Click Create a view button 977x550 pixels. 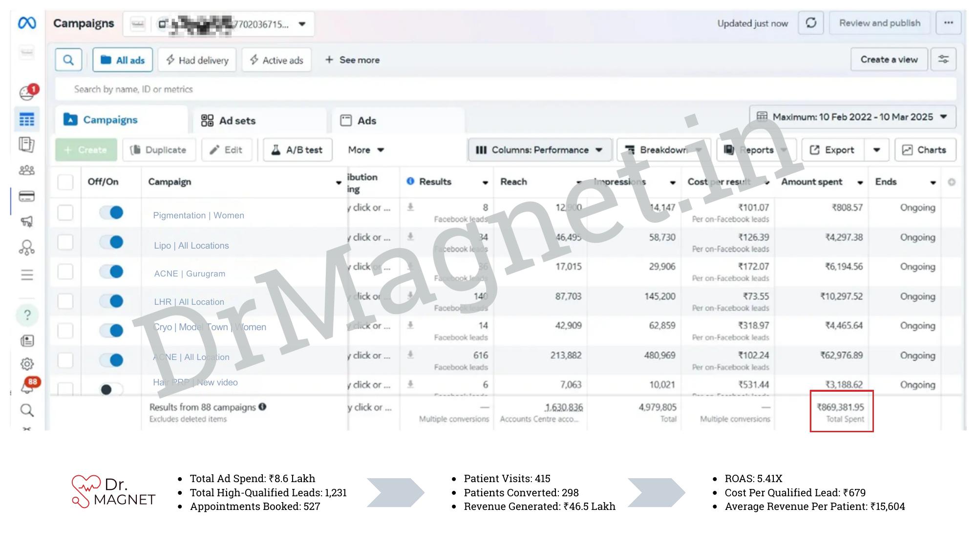(889, 60)
